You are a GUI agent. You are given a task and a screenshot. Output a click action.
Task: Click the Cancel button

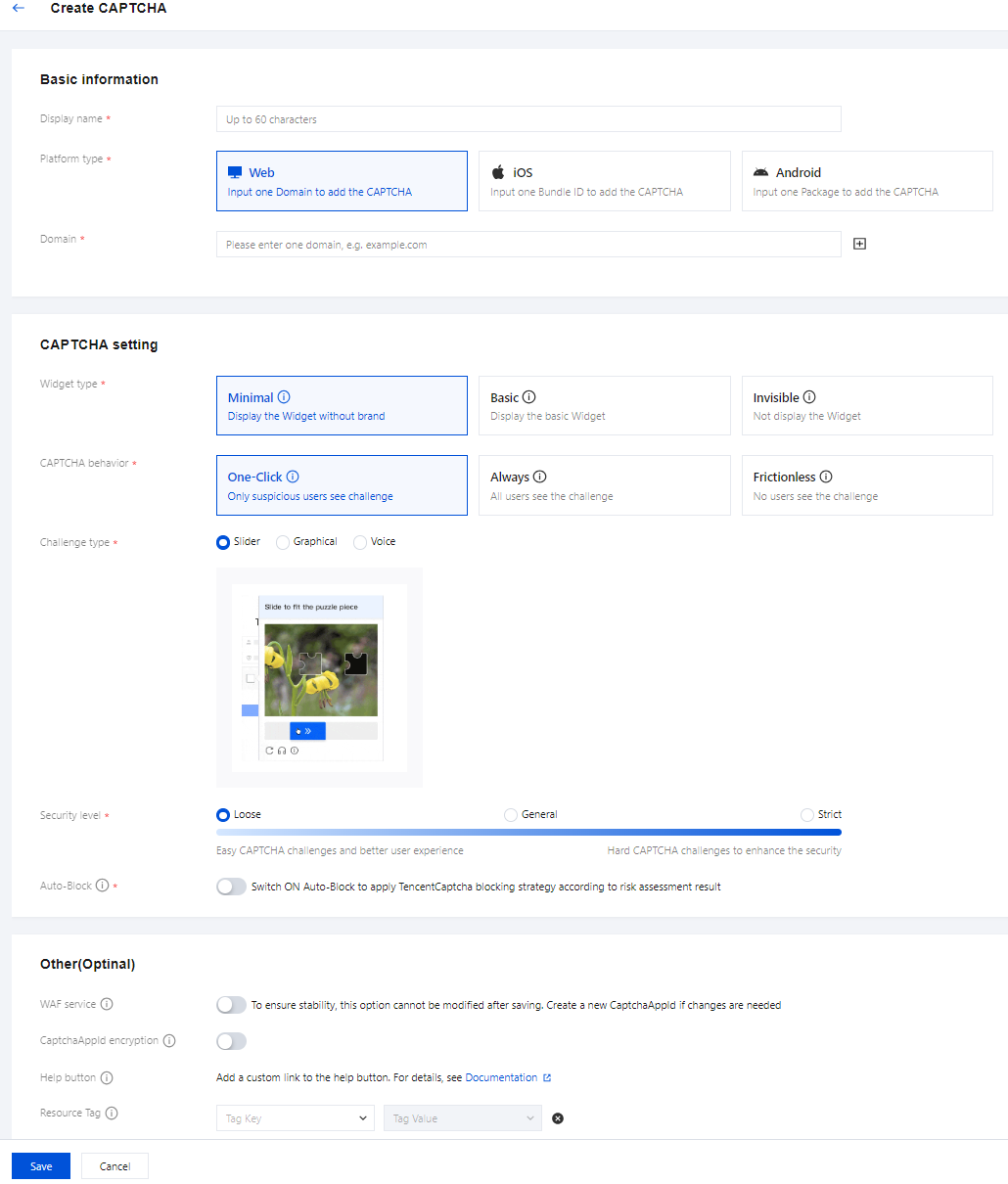[115, 1166]
